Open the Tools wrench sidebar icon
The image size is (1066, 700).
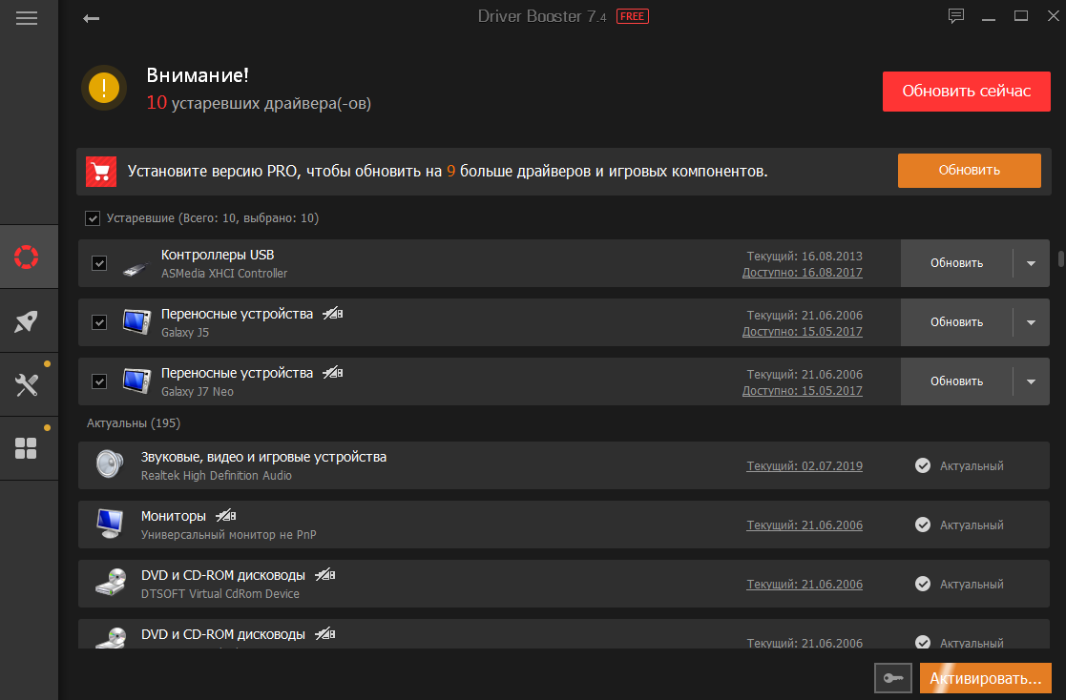pos(27,385)
